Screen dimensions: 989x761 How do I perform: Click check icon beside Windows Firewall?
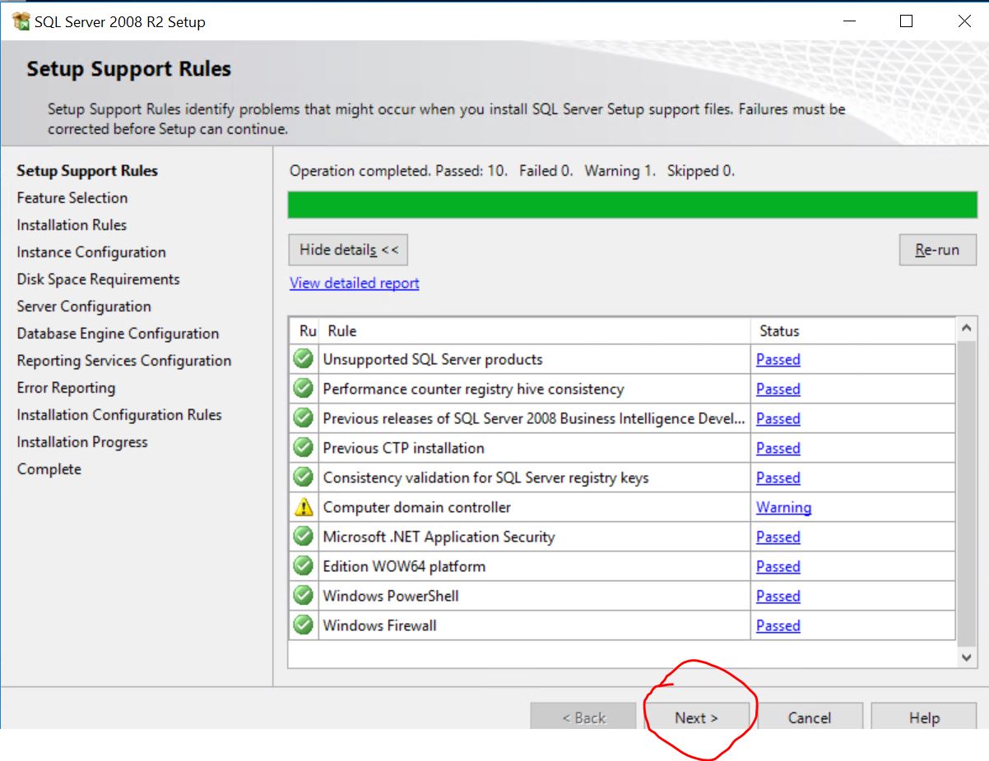pos(304,625)
